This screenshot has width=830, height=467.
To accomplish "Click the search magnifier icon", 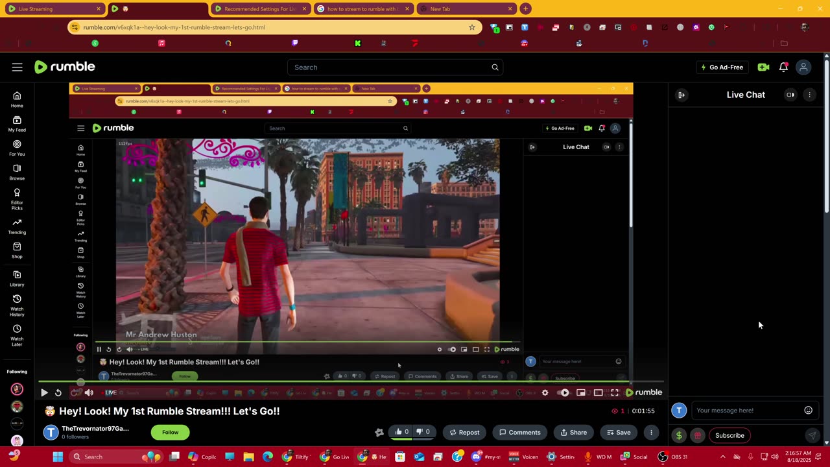I will (x=495, y=67).
